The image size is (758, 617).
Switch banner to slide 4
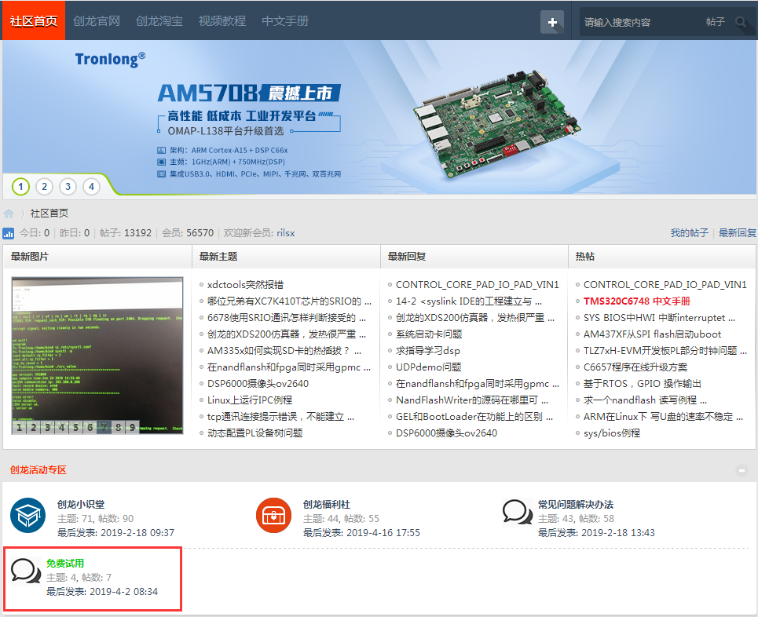pyautogui.click(x=92, y=187)
